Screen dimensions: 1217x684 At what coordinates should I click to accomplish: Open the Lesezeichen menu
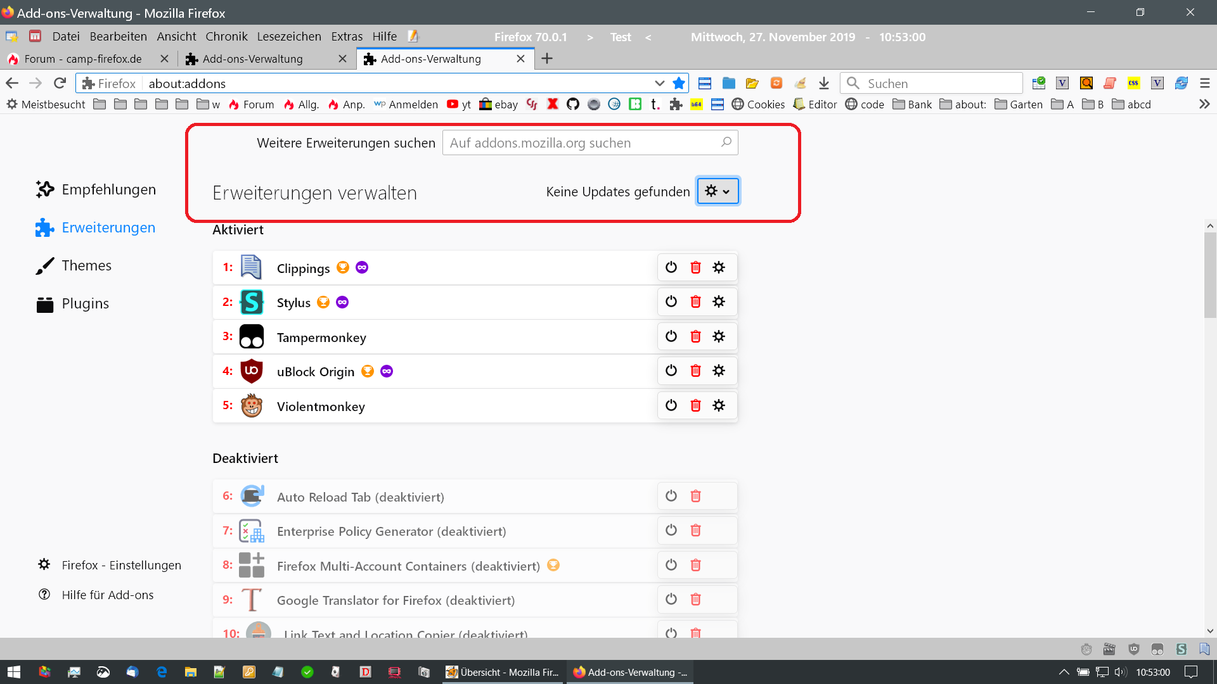click(x=288, y=36)
